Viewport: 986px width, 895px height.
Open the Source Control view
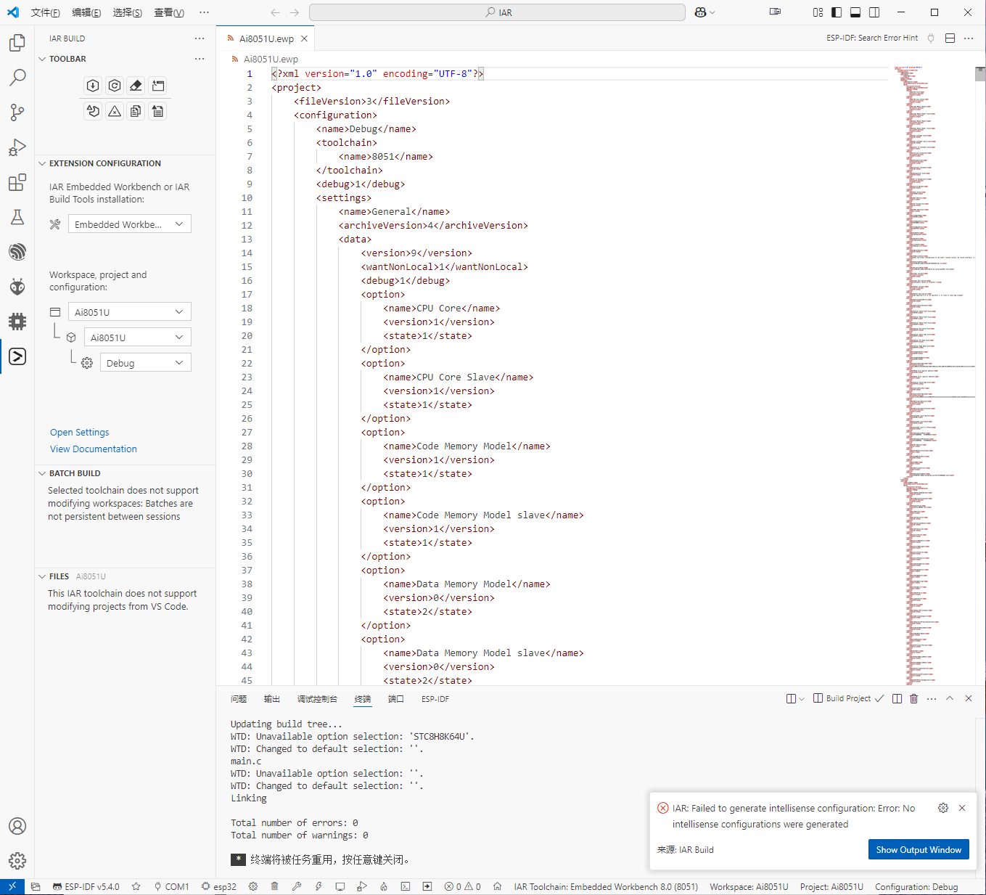[17, 113]
